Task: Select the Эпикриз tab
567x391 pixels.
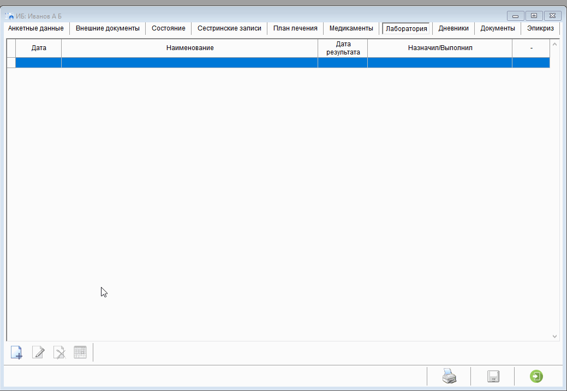Action: tap(540, 28)
